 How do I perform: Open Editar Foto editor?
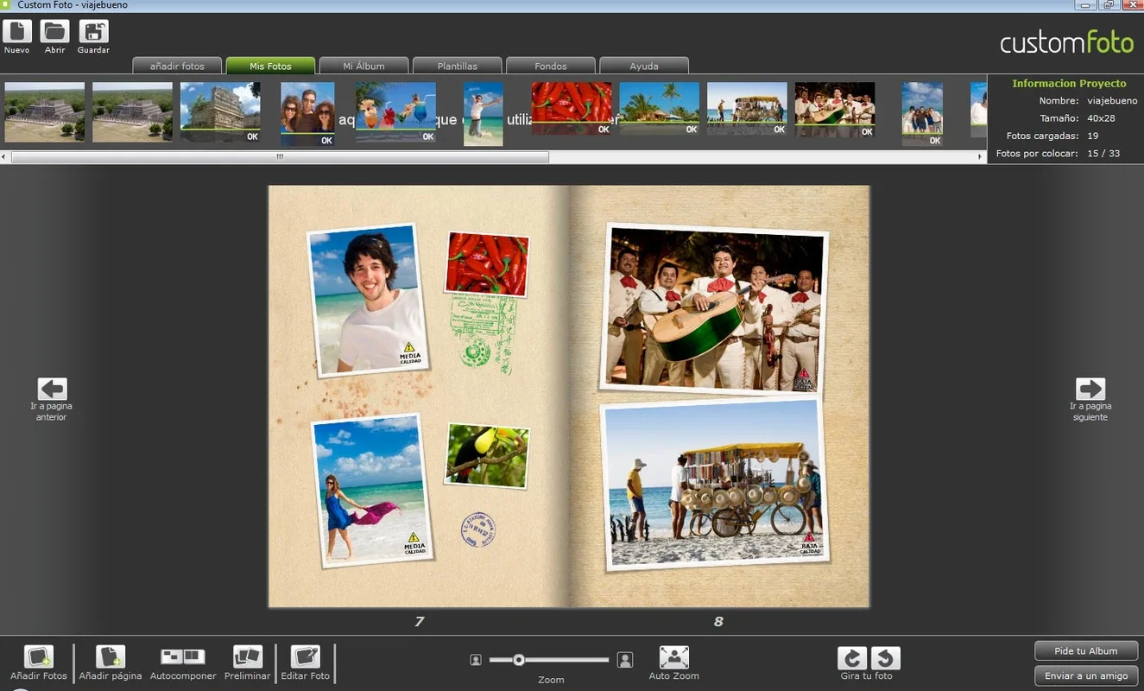[306, 657]
